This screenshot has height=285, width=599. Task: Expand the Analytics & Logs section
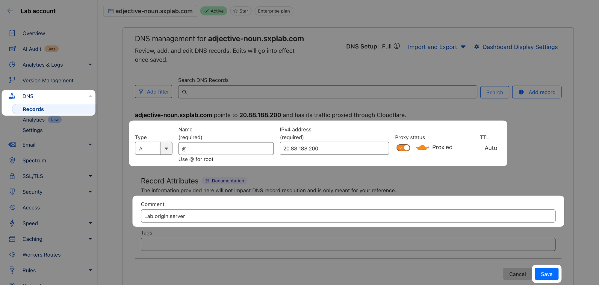pos(90,65)
